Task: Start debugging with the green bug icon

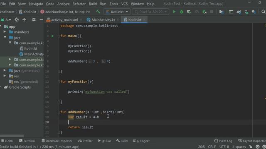Action: point(182,12)
